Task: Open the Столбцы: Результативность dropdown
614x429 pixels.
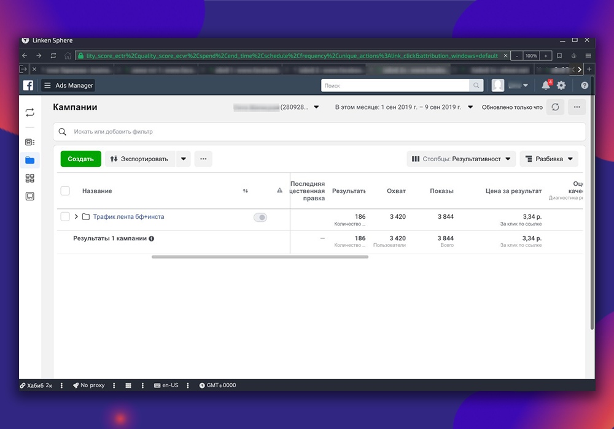Action: point(461,159)
